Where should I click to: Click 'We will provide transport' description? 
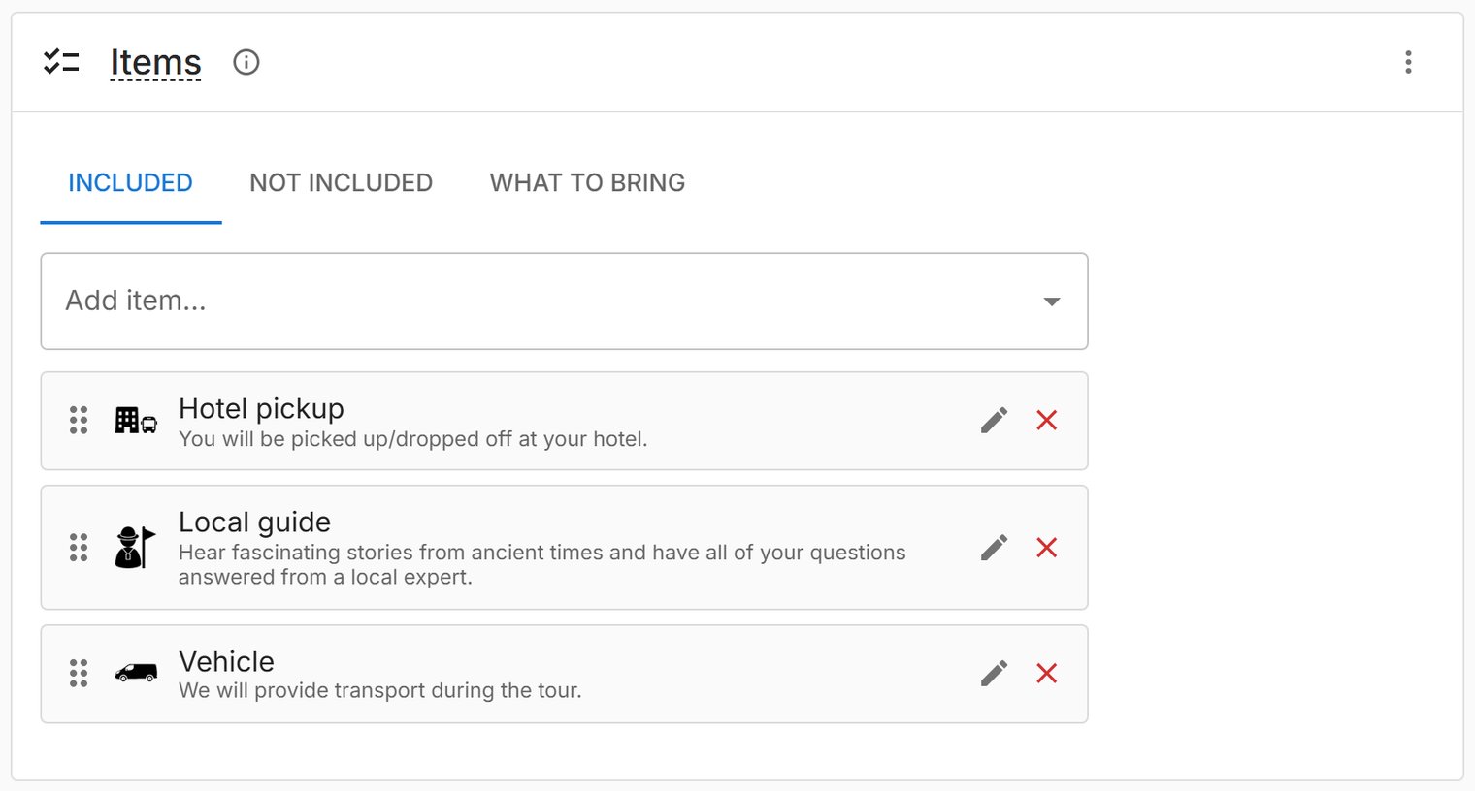coord(379,690)
